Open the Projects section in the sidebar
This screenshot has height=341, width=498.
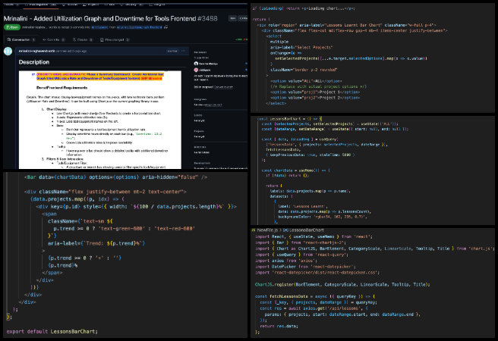[x=199, y=131]
